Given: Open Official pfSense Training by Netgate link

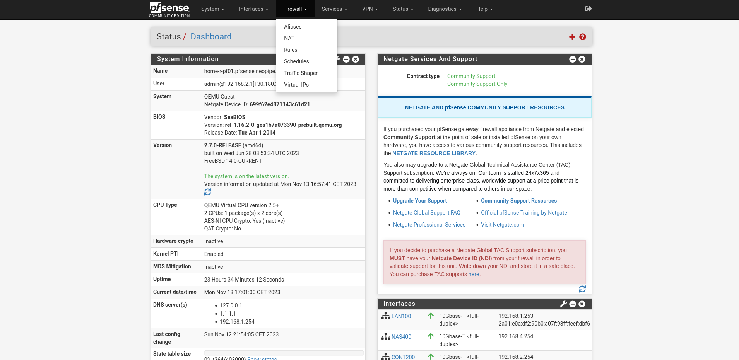Looking at the screenshot, I should tap(524, 213).
